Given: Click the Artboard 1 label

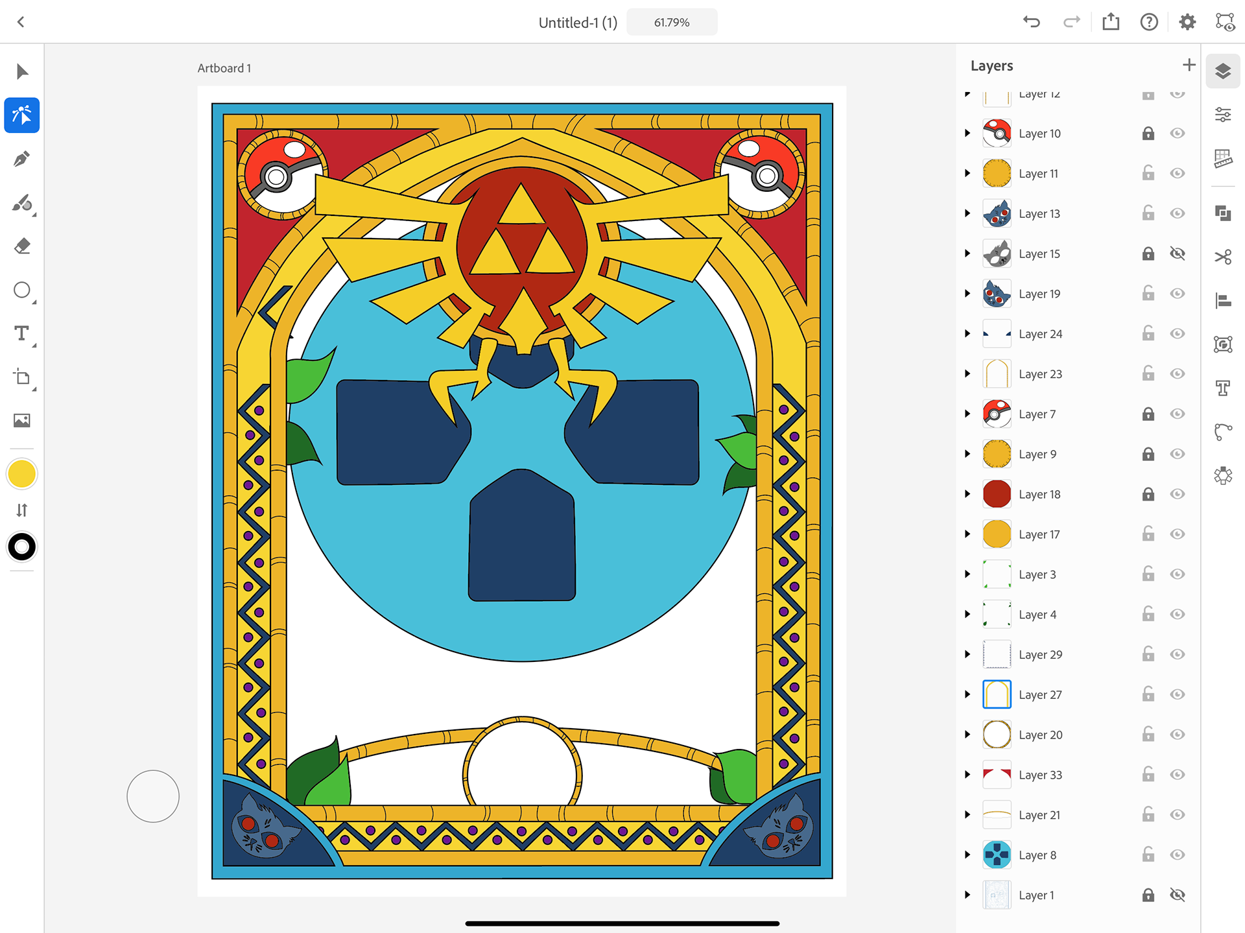Looking at the screenshot, I should tap(224, 68).
